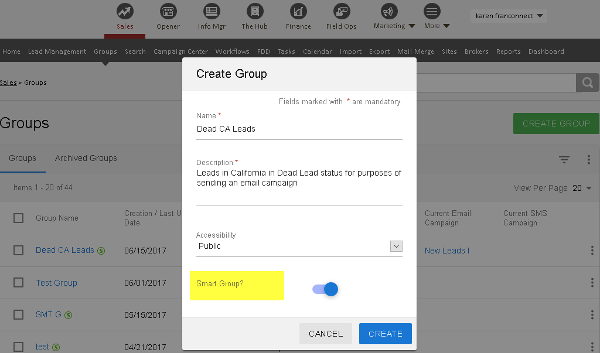The height and width of the screenshot is (353, 600).
Task: Turn off the Smart Group toggle
Action: pyautogui.click(x=326, y=289)
